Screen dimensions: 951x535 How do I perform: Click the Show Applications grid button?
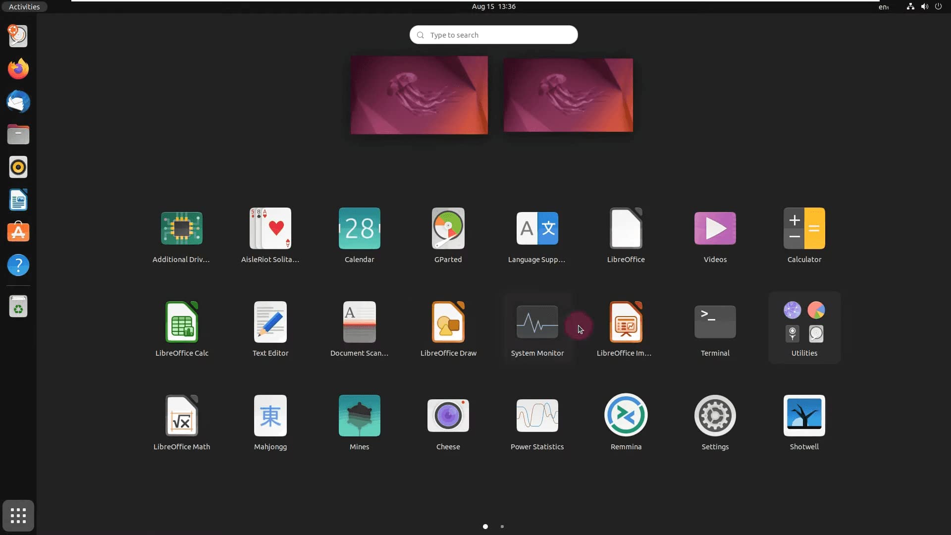[18, 516]
